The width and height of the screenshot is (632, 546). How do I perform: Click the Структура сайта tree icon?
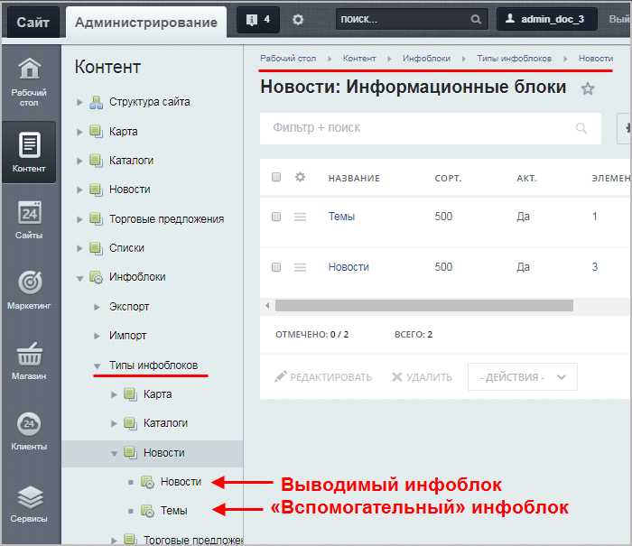pyautogui.click(x=96, y=102)
